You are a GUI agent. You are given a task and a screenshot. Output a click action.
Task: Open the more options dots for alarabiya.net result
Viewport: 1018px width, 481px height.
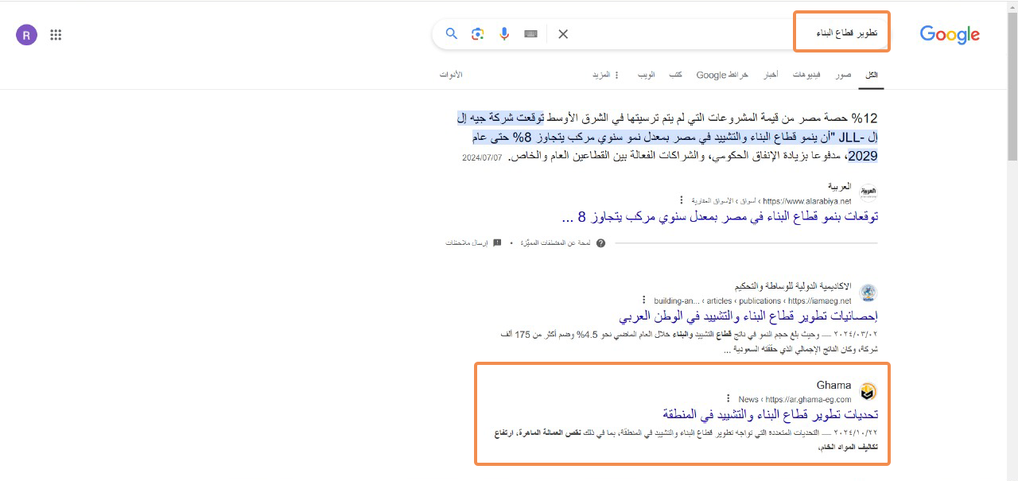pos(681,200)
